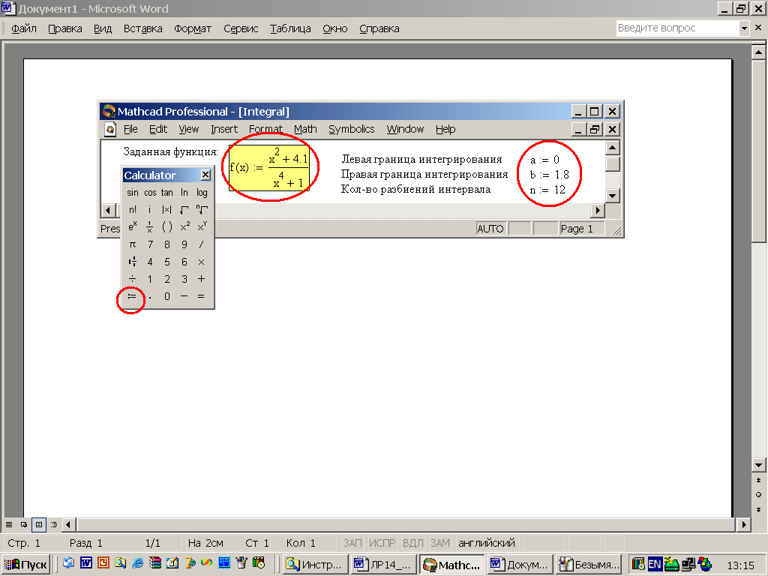Image resolution: width=768 pixels, height=576 pixels.
Task: Open the Формат menu in Word
Action: click(193, 29)
